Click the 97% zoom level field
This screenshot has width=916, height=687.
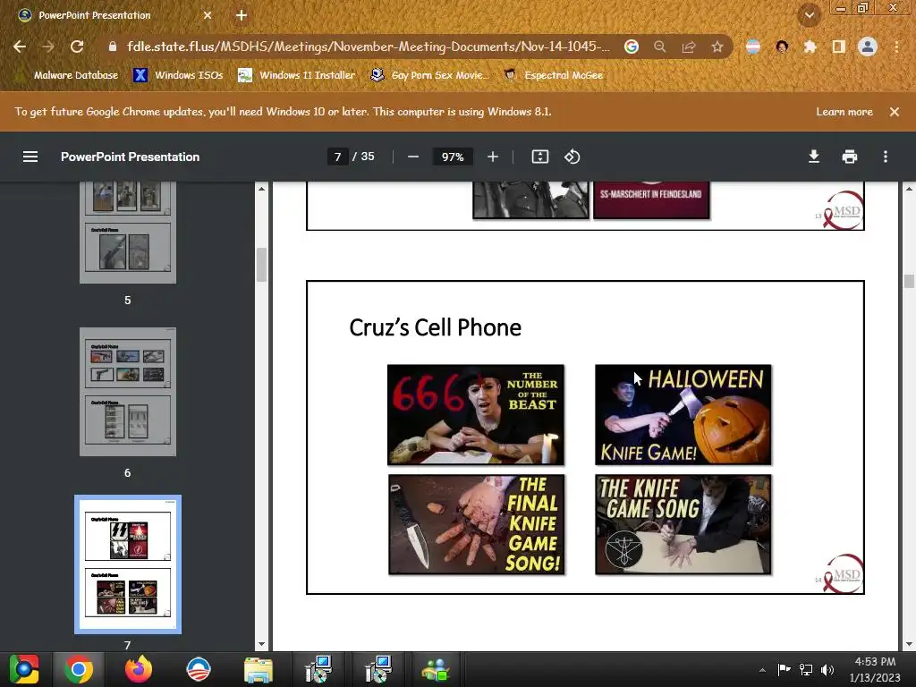tap(453, 157)
